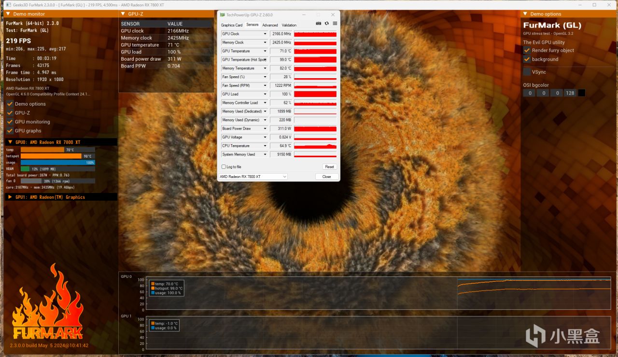The width and height of the screenshot is (618, 357).
Task: Click the GPU0 VRAM usage bar
Action: 58,169
